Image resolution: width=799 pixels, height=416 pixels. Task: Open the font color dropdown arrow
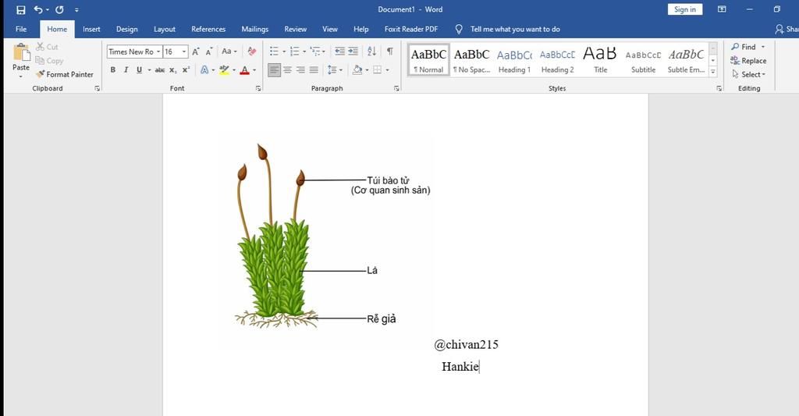254,70
